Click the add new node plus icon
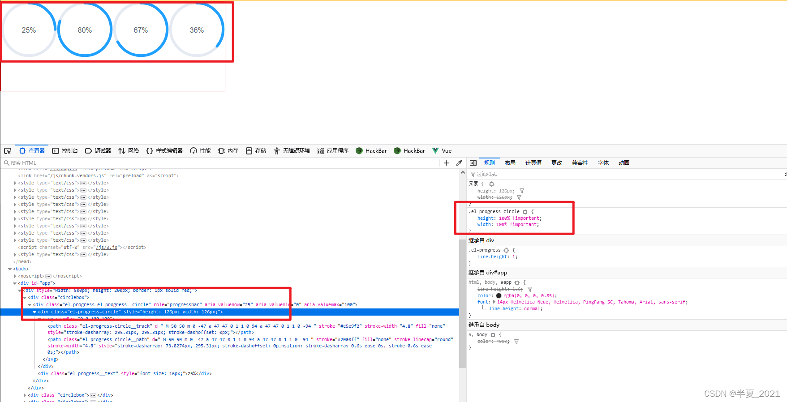The height and width of the screenshot is (402, 787). [x=447, y=163]
